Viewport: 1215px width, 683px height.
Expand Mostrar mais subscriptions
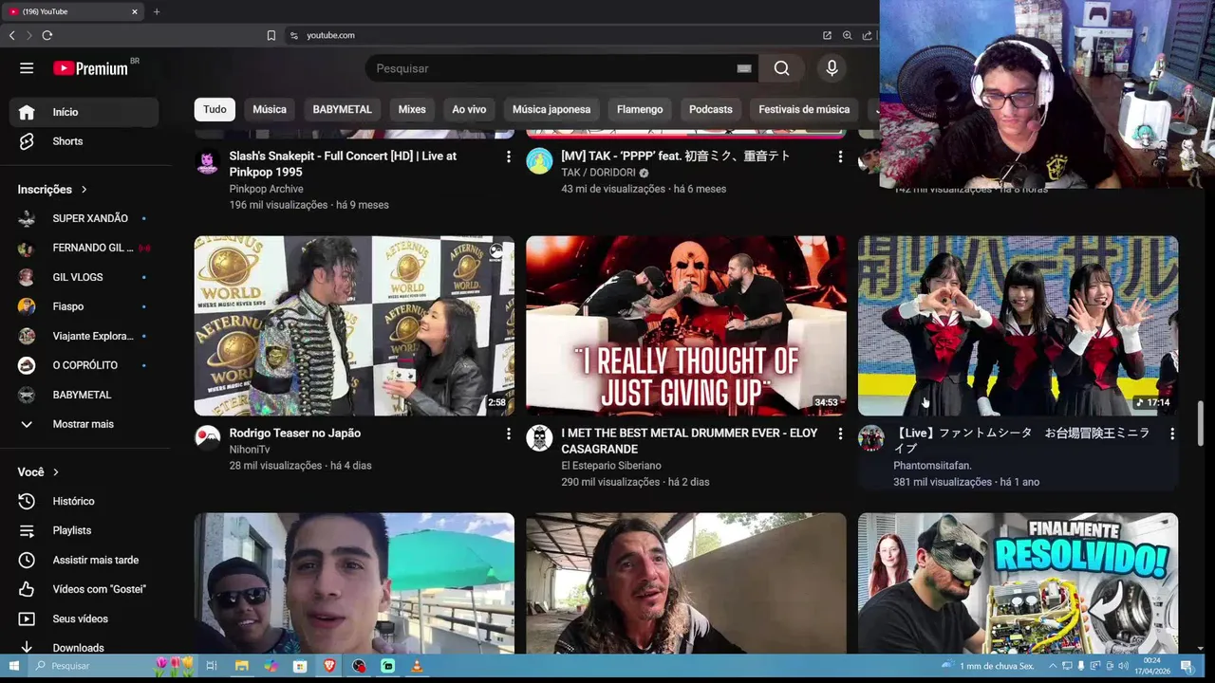click(x=84, y=424)
